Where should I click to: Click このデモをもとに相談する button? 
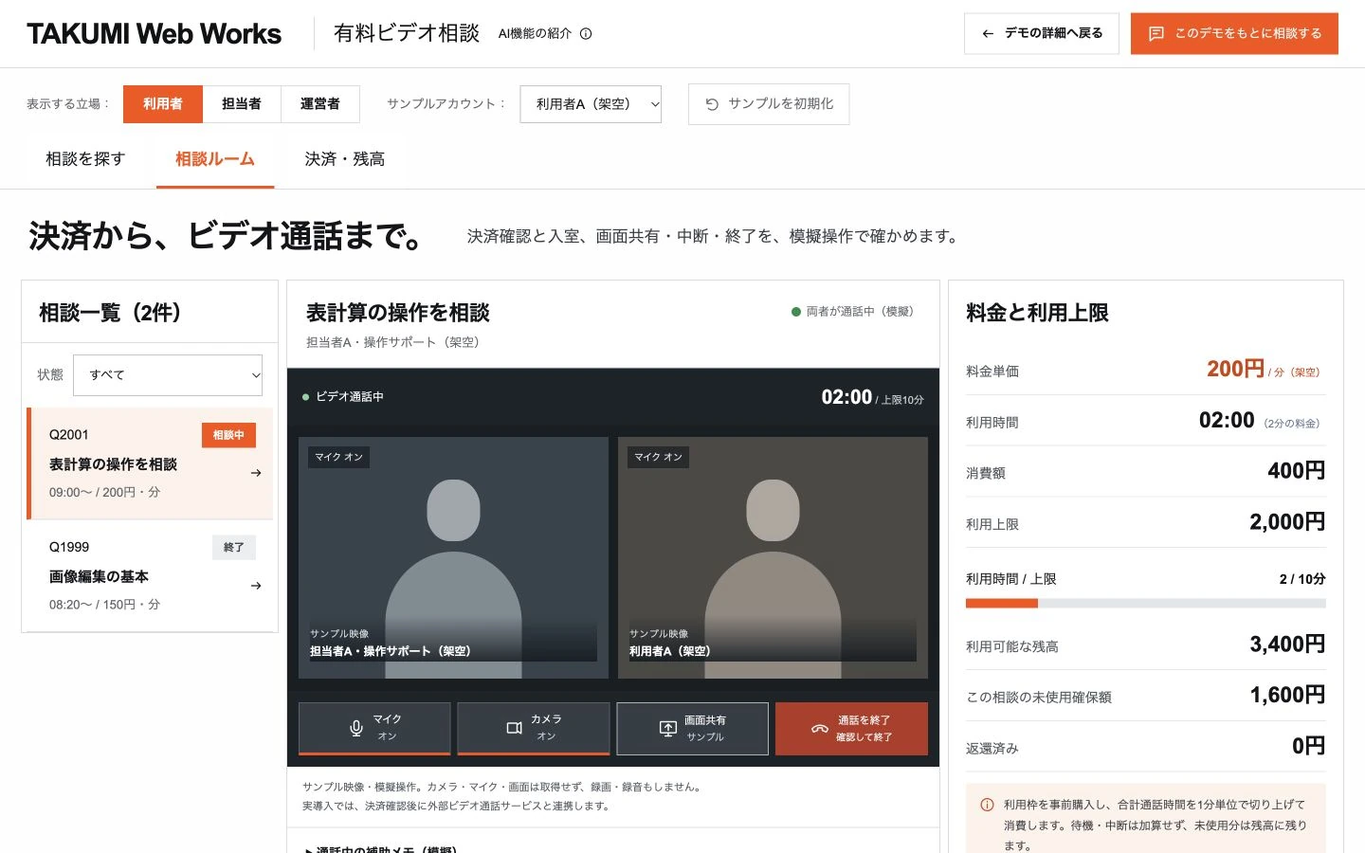[1234, 33]
